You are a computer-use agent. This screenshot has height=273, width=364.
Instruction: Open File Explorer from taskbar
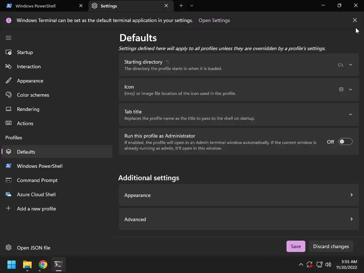click(27, 264)
